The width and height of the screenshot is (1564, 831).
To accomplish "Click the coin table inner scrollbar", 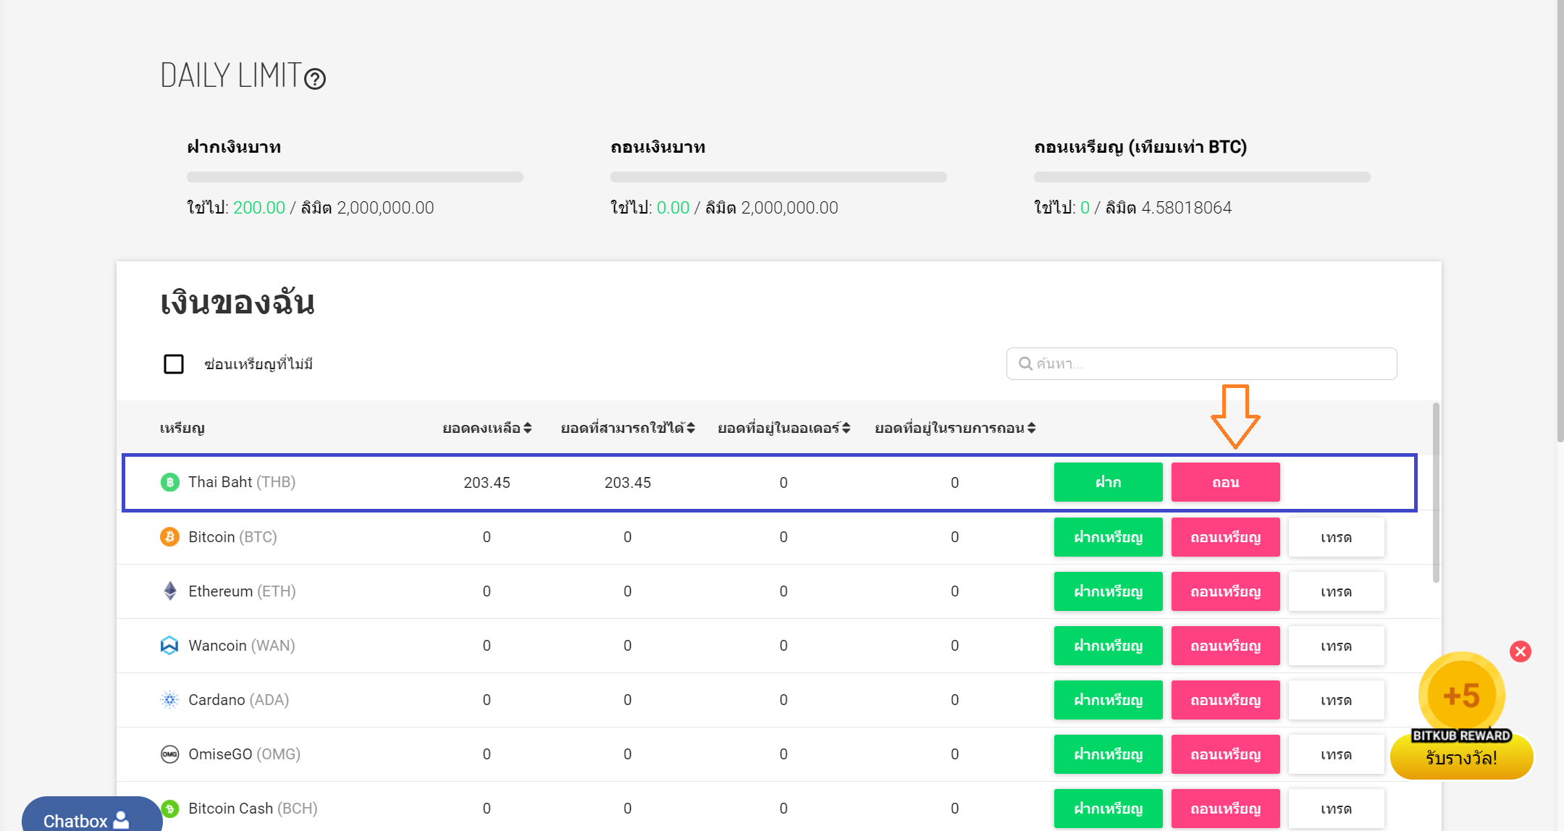I will tap(1436, 492).
